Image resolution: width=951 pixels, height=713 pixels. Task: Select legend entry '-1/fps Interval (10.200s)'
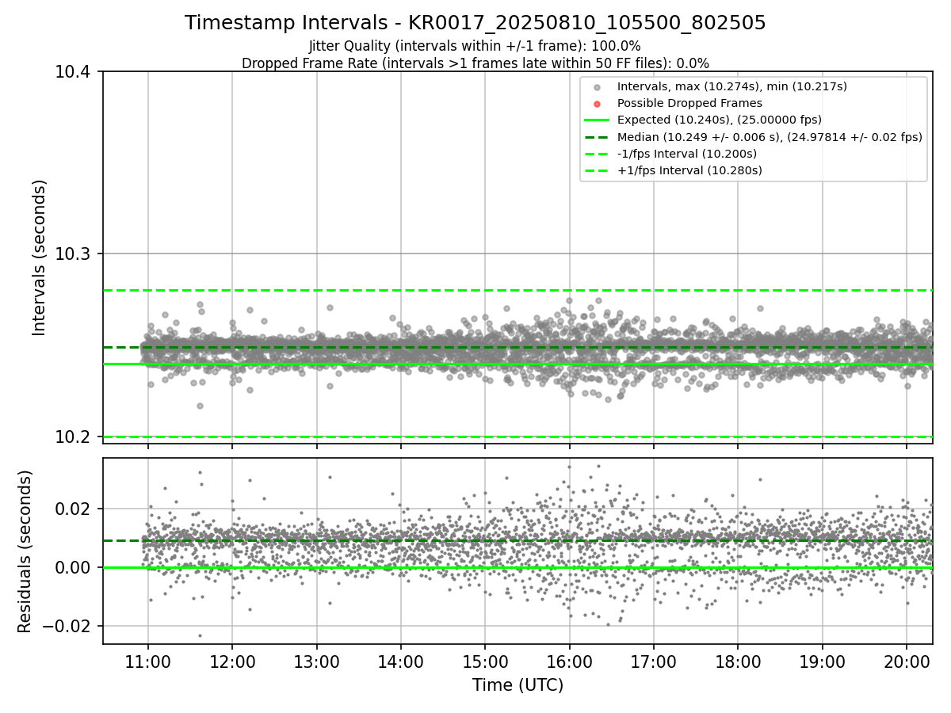[686, 154]
